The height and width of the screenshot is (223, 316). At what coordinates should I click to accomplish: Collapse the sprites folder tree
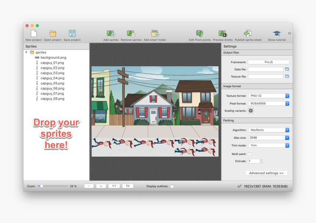tap(26, 52)
